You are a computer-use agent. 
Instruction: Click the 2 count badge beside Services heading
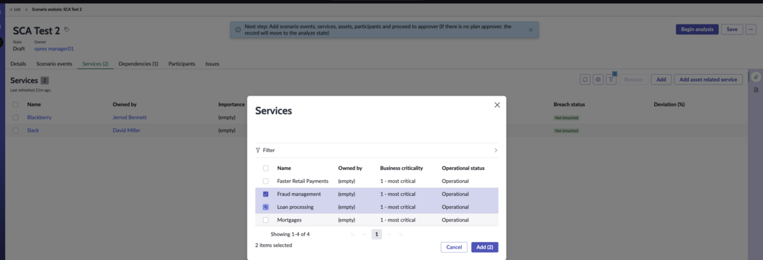[45, 81]
